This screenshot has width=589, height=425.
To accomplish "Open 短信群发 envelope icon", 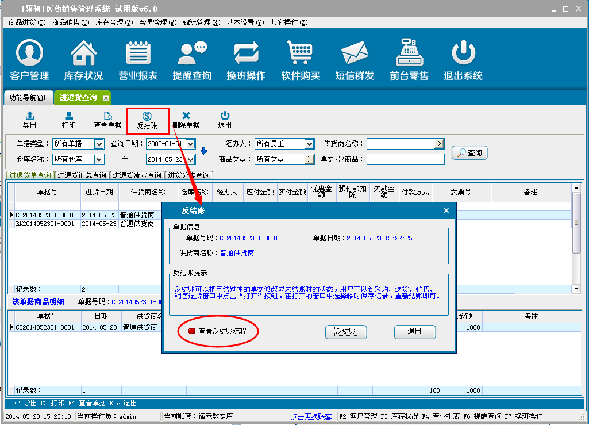I will pos(355,60).
